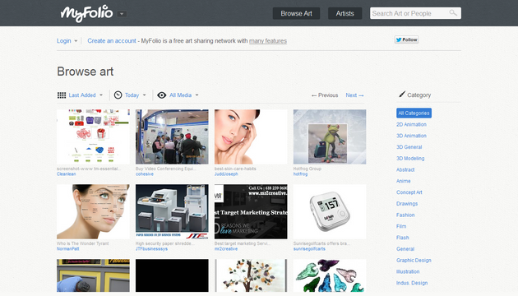Go to the Artists page
The height and width of the screenshot is (296, 518).
[x=345, y=13]
